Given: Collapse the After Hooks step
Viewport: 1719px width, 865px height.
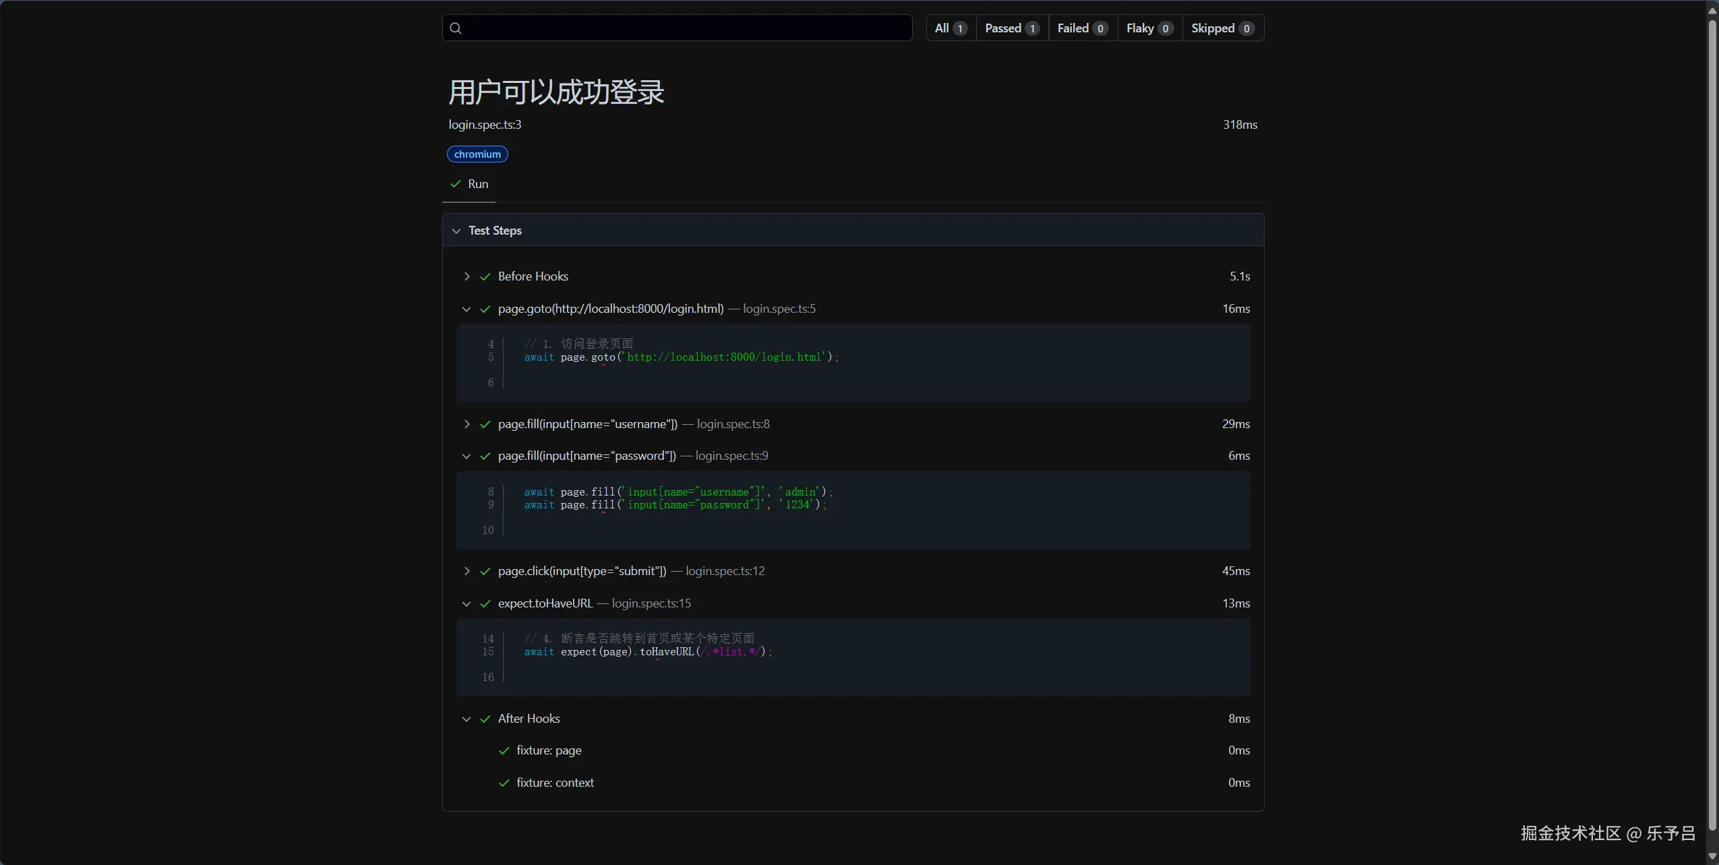Looking at the screenshot, I should [466, 719].
